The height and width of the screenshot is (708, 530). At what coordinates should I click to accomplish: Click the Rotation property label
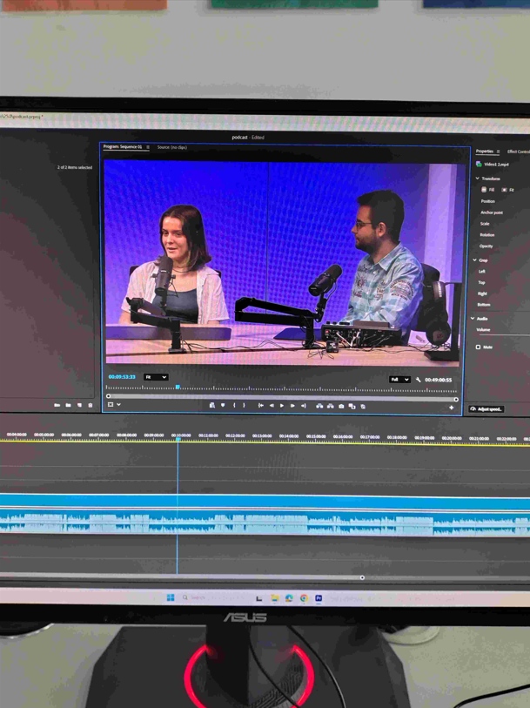(487, 235)
